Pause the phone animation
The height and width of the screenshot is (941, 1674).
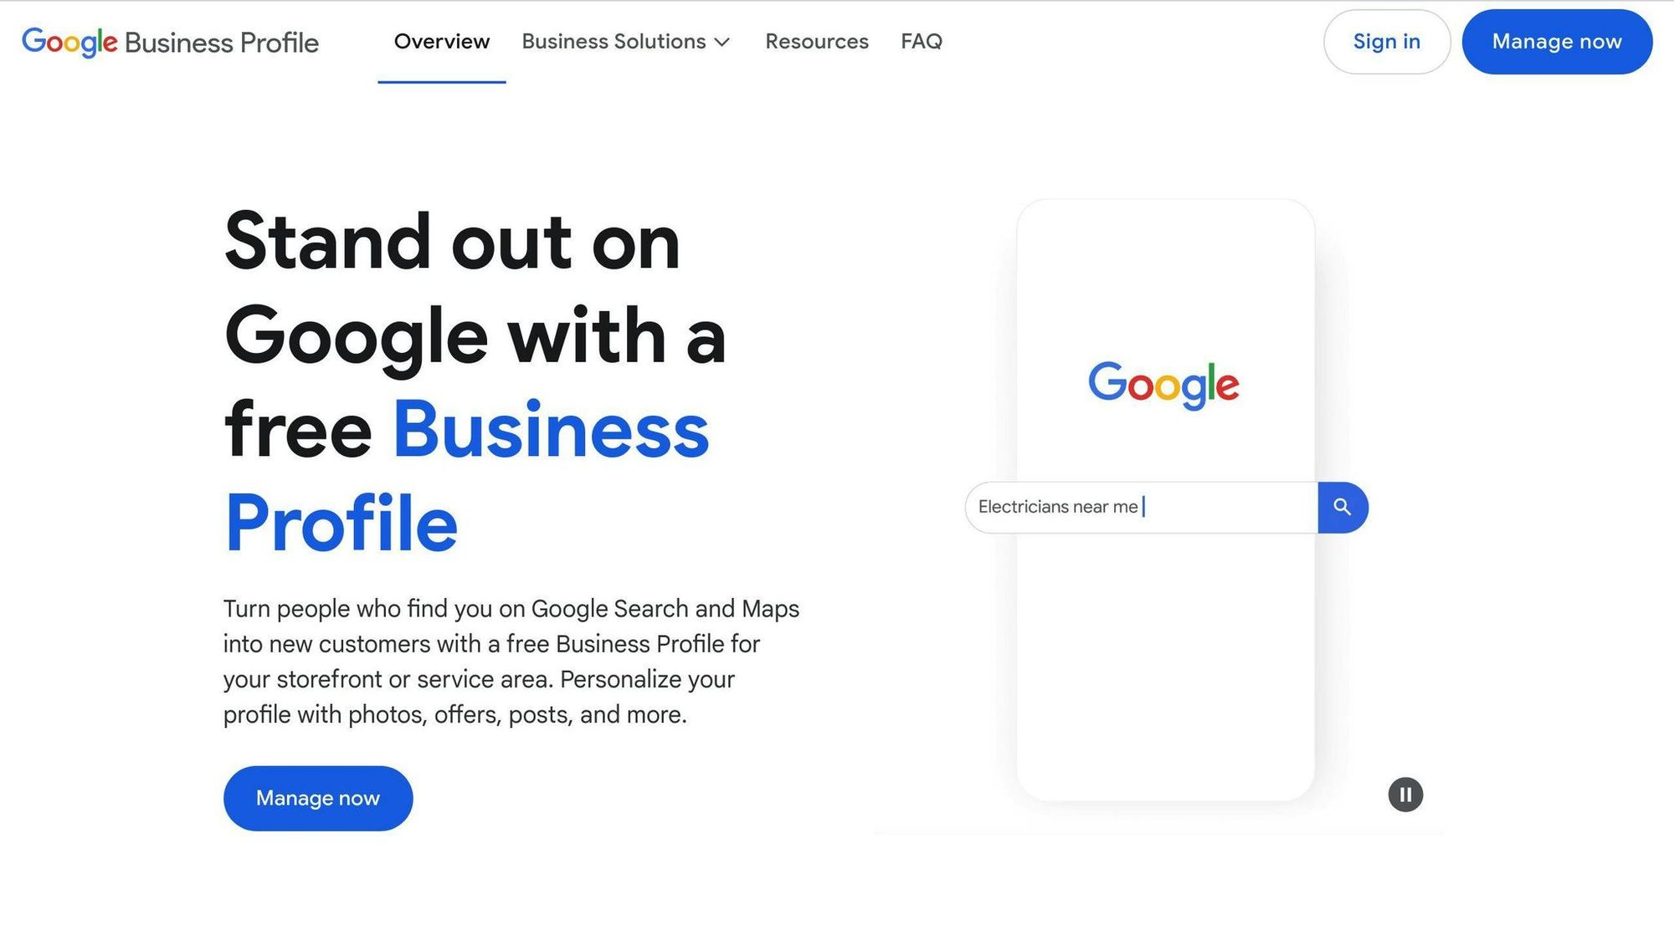click(1405, 795)
